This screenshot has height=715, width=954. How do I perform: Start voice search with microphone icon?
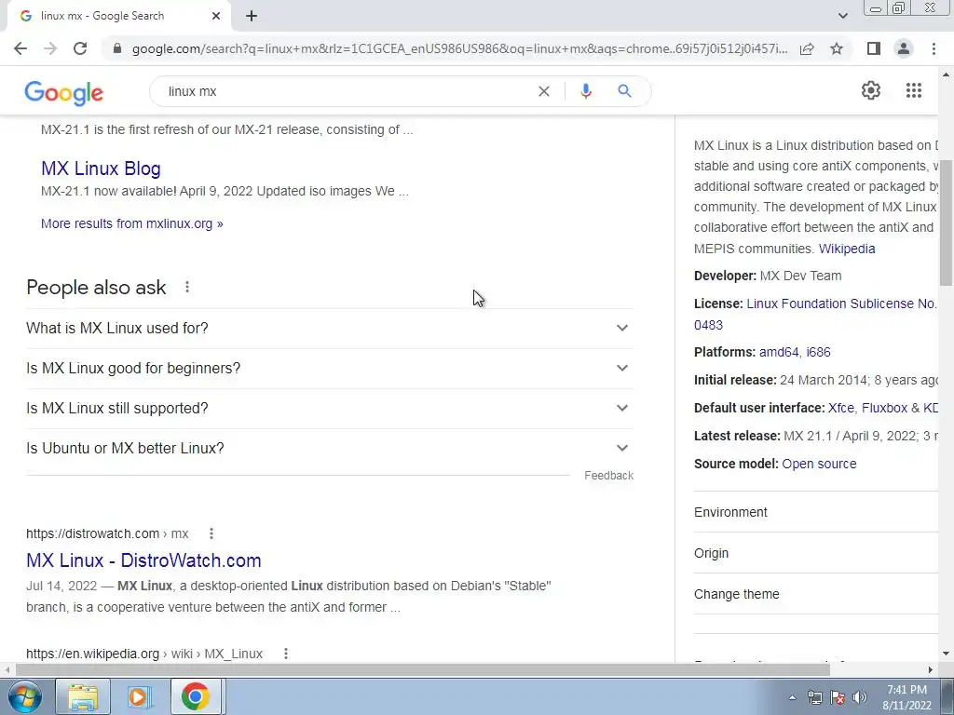tap(585, 91)
